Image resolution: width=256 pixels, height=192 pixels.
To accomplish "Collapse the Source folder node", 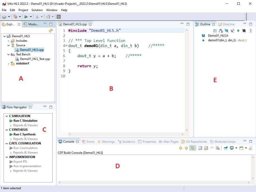I will 8,45.
